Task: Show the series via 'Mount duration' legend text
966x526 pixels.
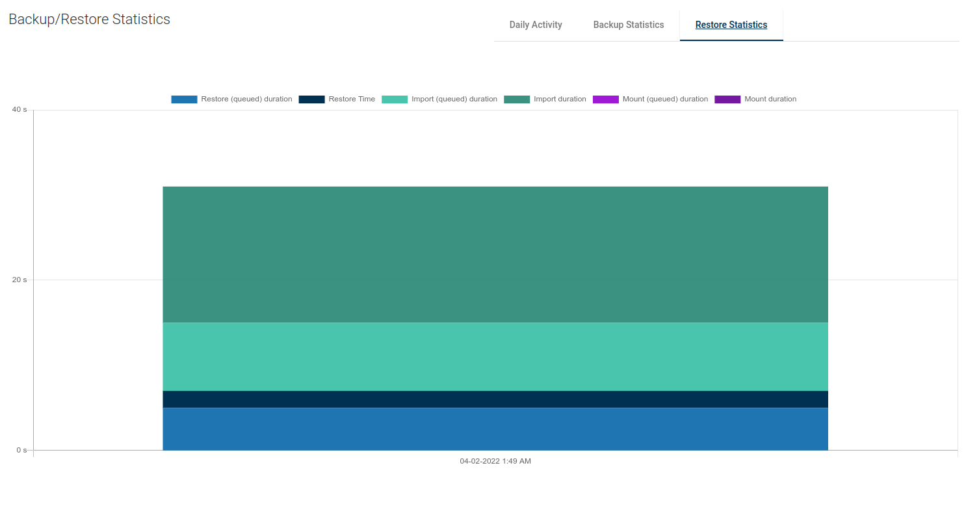Action: click(770, 99)
